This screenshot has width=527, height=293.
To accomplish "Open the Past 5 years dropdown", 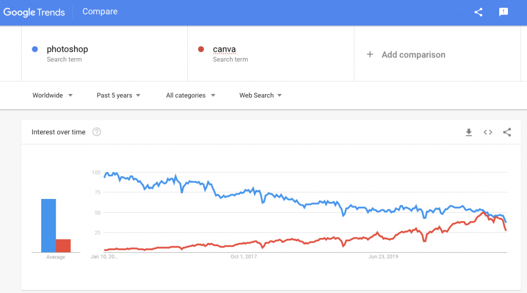I will click(x=118, y=95).
